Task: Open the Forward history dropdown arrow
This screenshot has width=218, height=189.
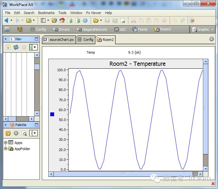Action: click(x=22, y=20)
